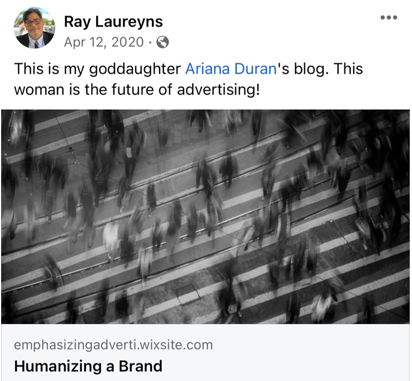Click the globe public audience icon

coord(162,42)
